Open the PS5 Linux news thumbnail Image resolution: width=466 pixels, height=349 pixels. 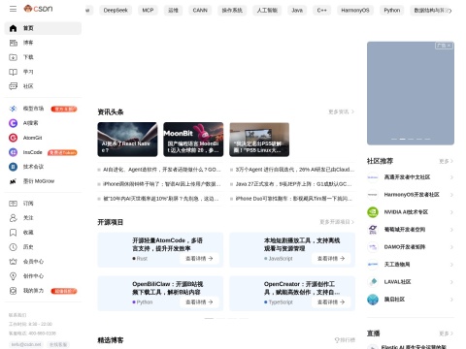click(259, 140)
